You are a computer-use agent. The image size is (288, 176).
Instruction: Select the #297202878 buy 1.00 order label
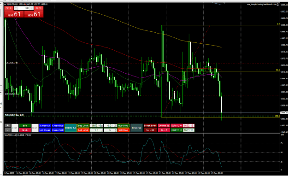14,115
